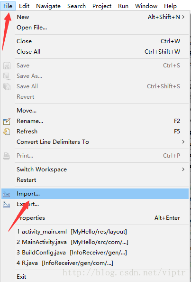
Task: Click the Print printer icon
Action: point(7,156)
